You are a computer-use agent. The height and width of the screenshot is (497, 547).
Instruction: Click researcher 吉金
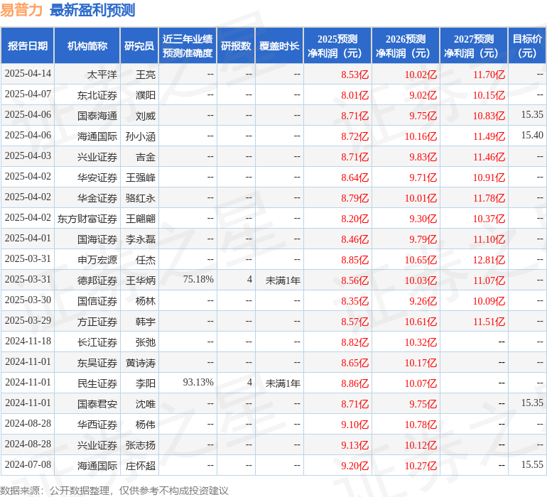coord(146,157)
